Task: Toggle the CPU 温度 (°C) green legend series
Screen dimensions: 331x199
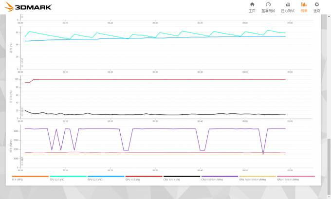Action: [68, 177]
